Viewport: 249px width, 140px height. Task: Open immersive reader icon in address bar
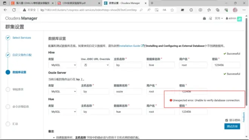157,10
